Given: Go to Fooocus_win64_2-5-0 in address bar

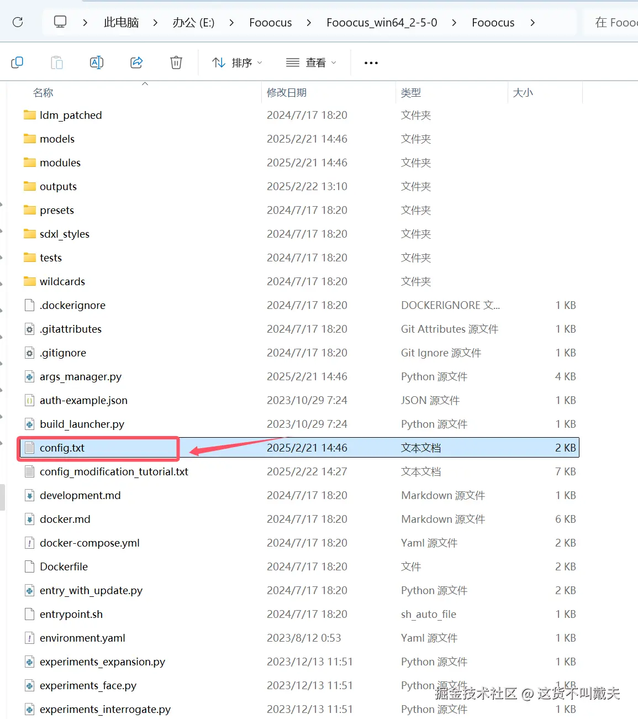Looking at the screenshot, I should pos(382,23).
